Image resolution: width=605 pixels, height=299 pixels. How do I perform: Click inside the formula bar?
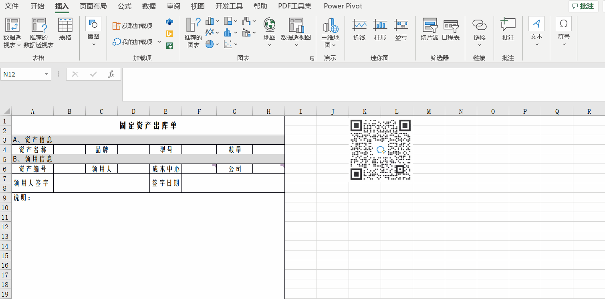(363, 84)
